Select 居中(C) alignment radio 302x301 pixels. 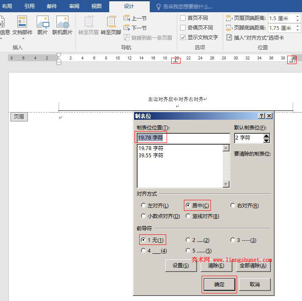click(x=188, y=205)
